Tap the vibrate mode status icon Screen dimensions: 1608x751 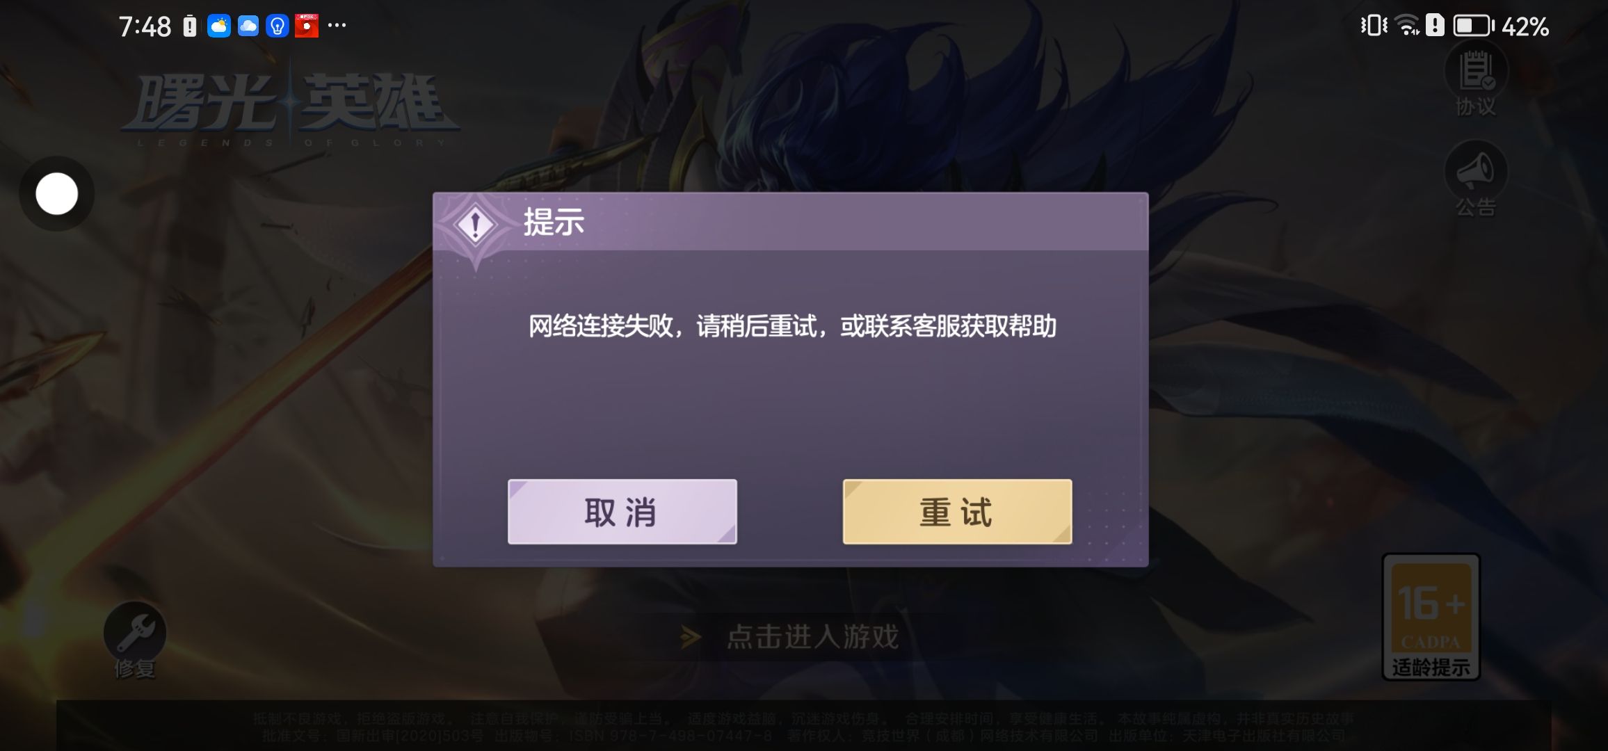[x=1374, y=26]
